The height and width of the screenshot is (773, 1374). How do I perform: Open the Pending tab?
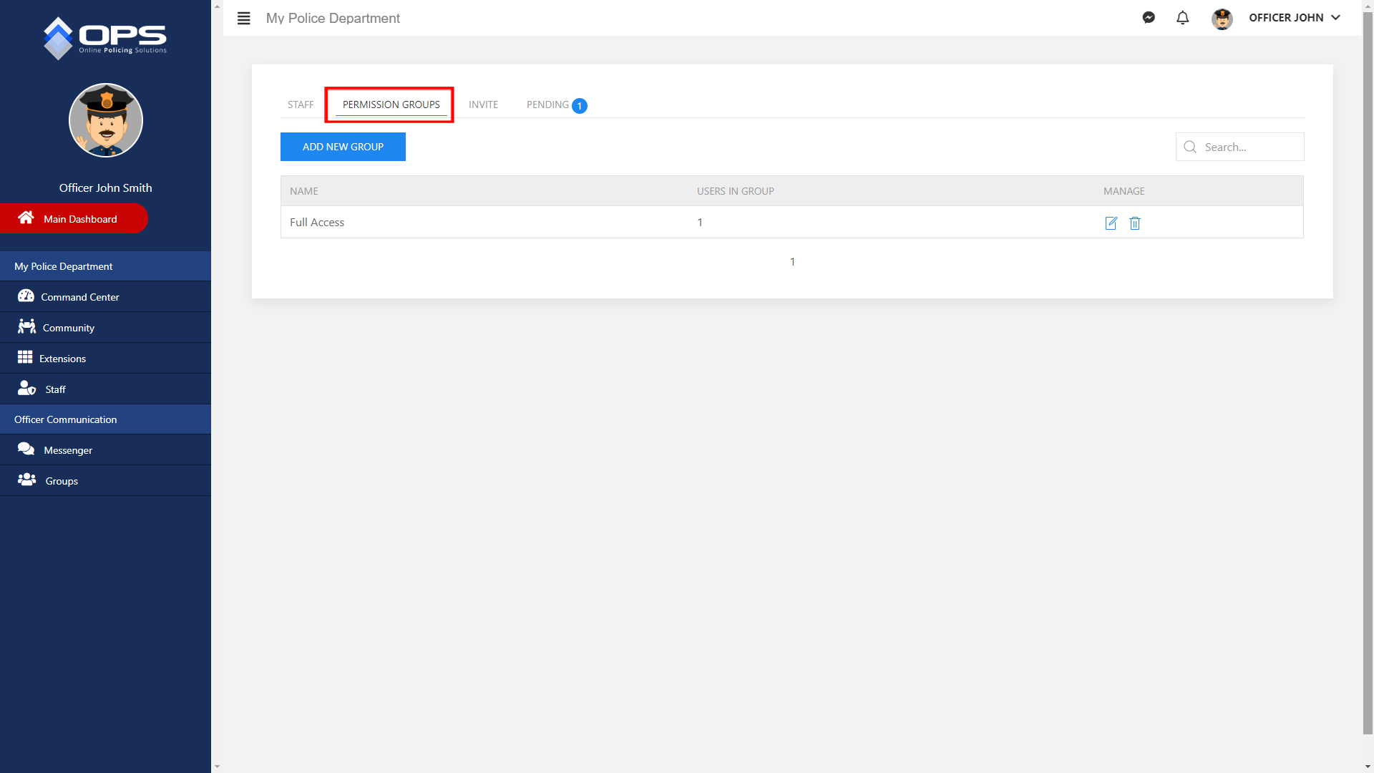548,104
